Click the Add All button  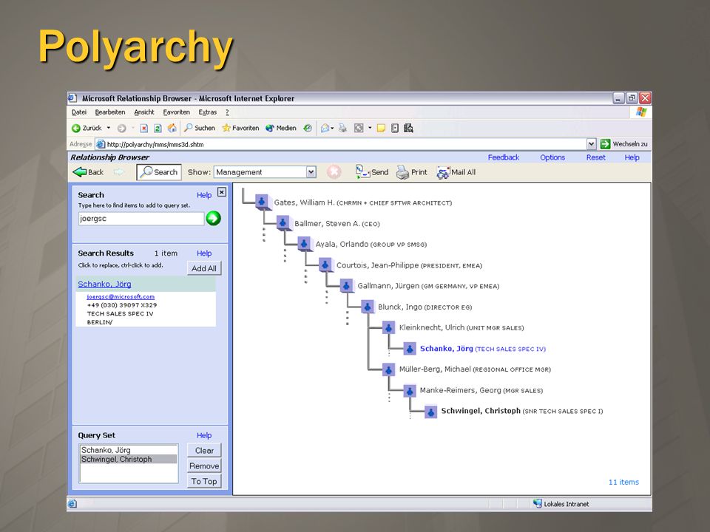click(x=204, y=268)
